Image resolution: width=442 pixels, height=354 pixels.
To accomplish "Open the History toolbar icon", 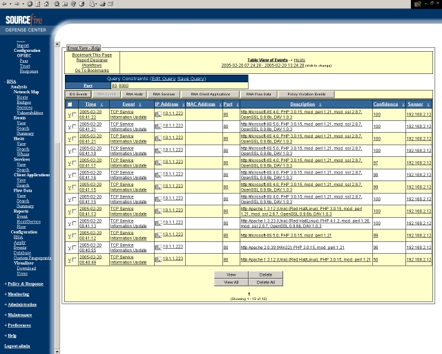I will coord(81,4).
